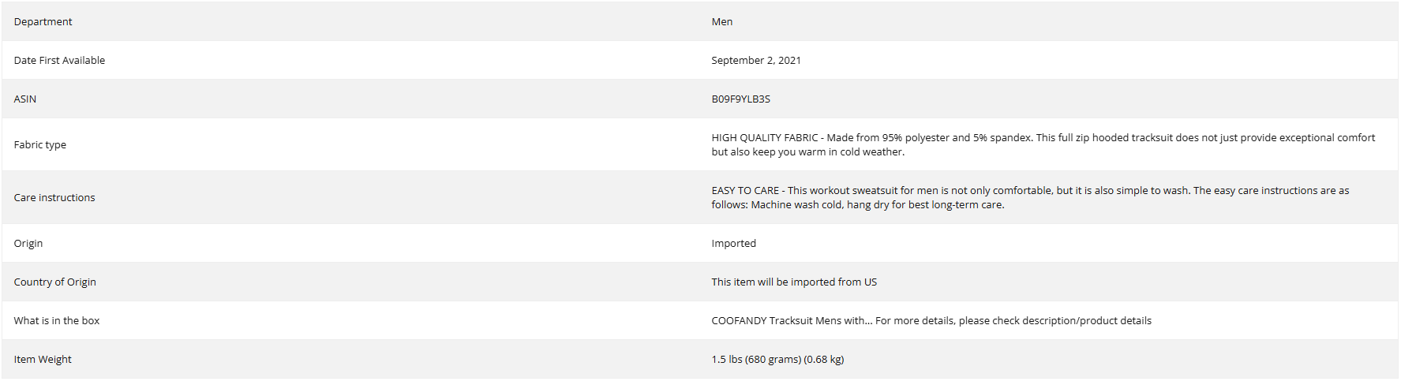This screenshot has width=1401, height=381.
Task: Click the Origin row label
Action: [28, 243]
